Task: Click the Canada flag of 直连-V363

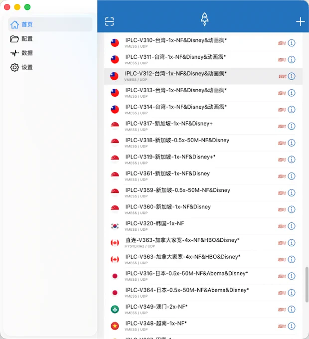Action: [115, 243]
